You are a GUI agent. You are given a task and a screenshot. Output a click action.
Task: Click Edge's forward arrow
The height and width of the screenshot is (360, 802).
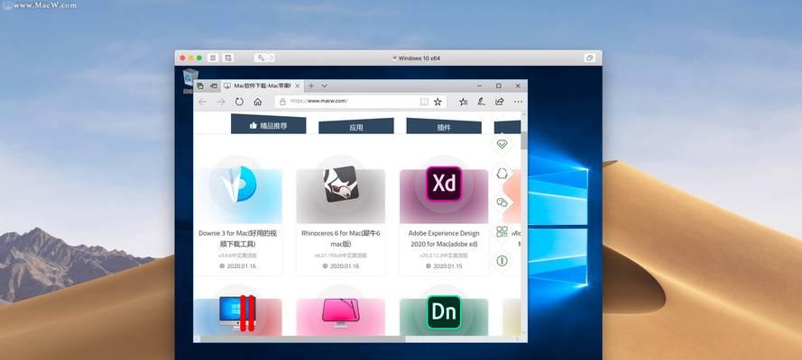pyautogui.click(x=221, y=102)
